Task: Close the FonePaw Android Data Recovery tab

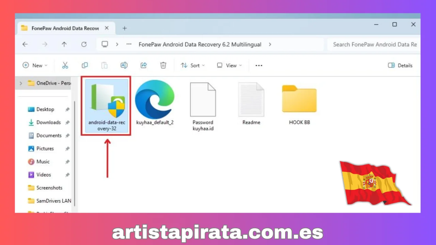Action: click(x=107, y=28)
